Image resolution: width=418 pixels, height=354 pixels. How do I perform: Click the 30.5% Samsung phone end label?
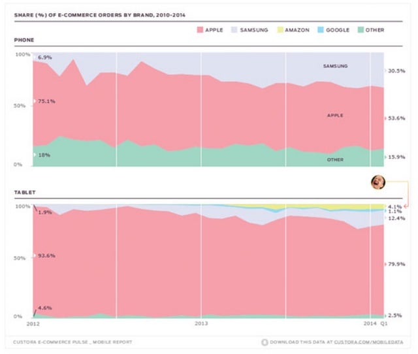pyautogui.click(x=396, y=71)
